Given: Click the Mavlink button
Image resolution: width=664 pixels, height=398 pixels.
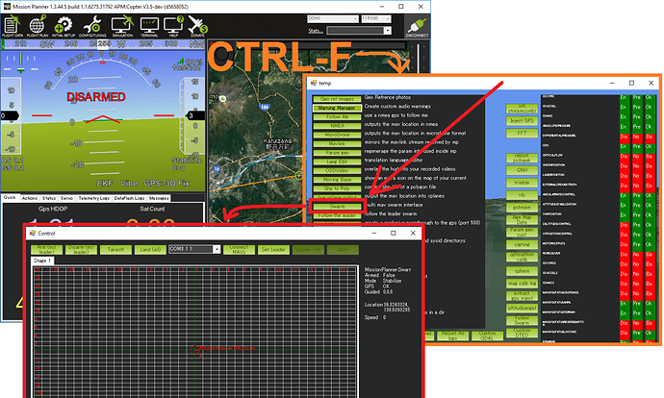Looking at the screenshot, I should click(x=337, y=144).
